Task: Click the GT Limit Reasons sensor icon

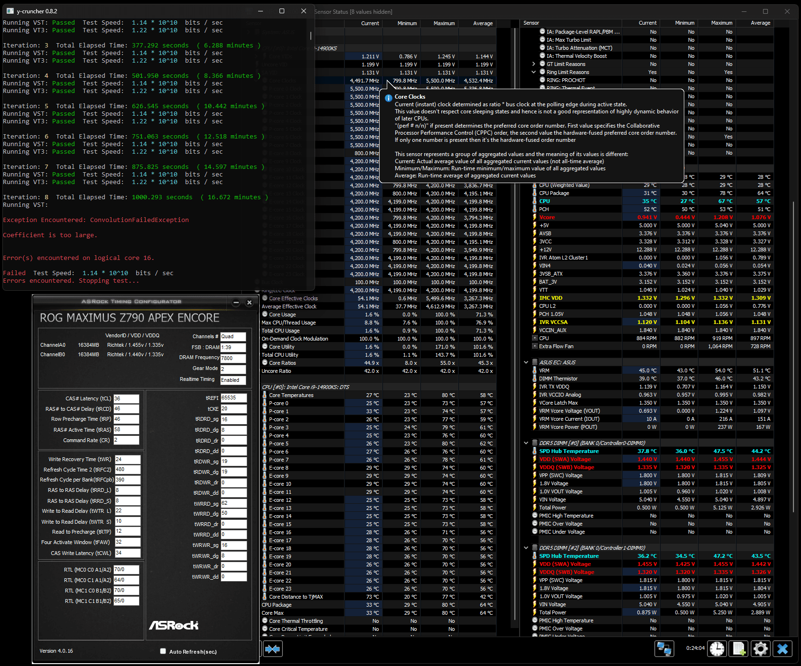Action: click(542, 64)
